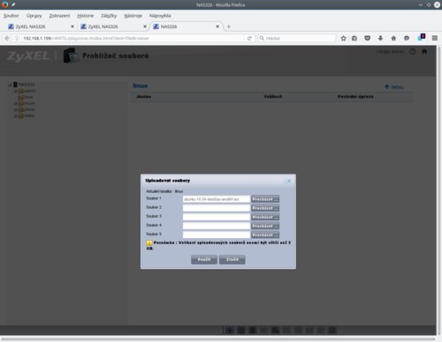Open the Historie menu
442x342 pixels.
coord(86,16)
